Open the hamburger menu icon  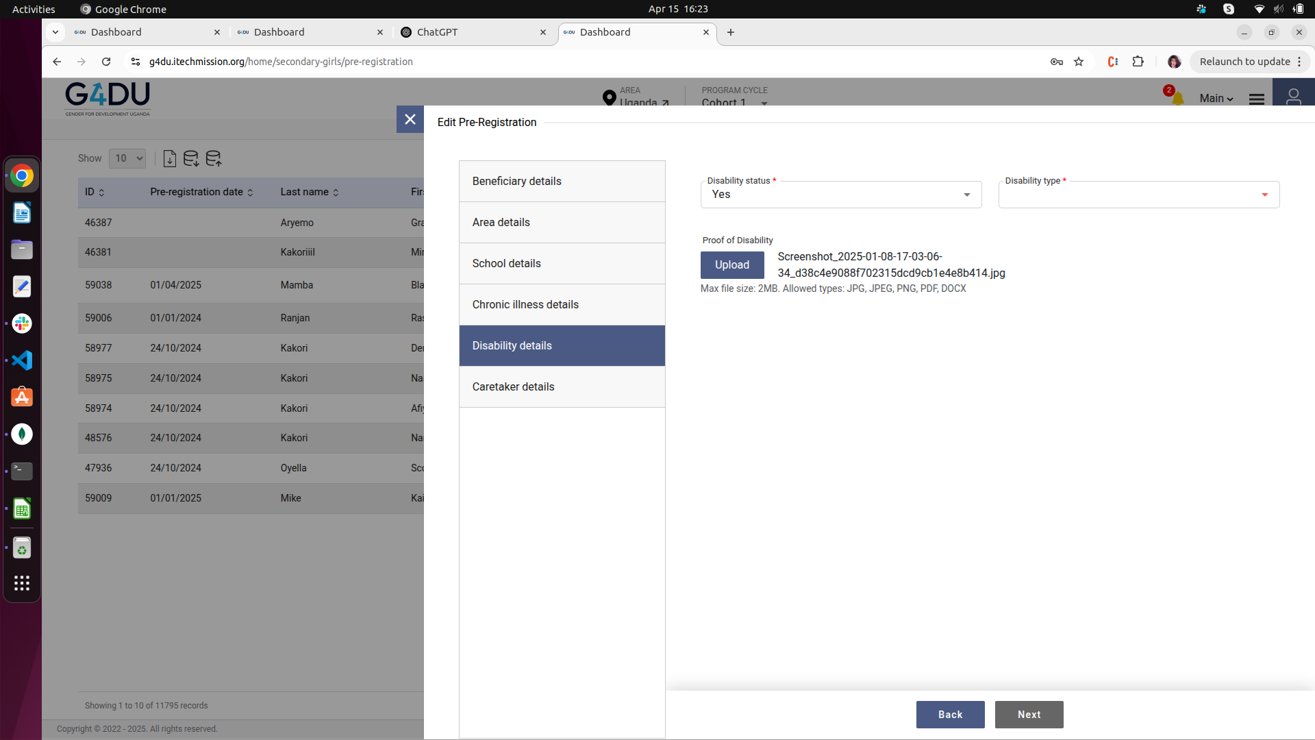pos(1256,99)
